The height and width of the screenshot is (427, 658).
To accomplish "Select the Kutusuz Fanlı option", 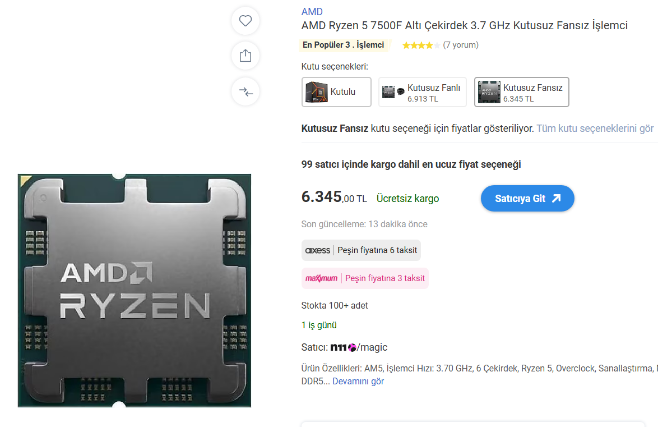I will (423, 92).
